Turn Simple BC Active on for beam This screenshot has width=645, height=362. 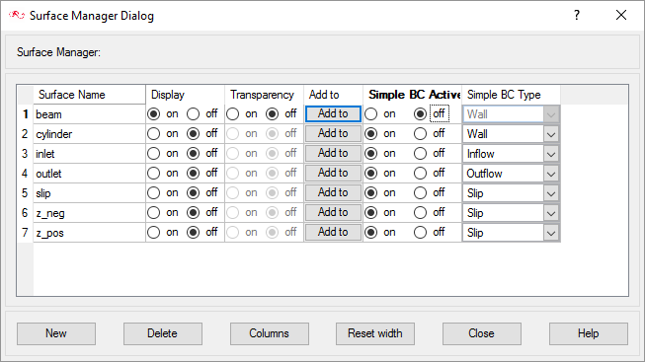tap(371, 113)
